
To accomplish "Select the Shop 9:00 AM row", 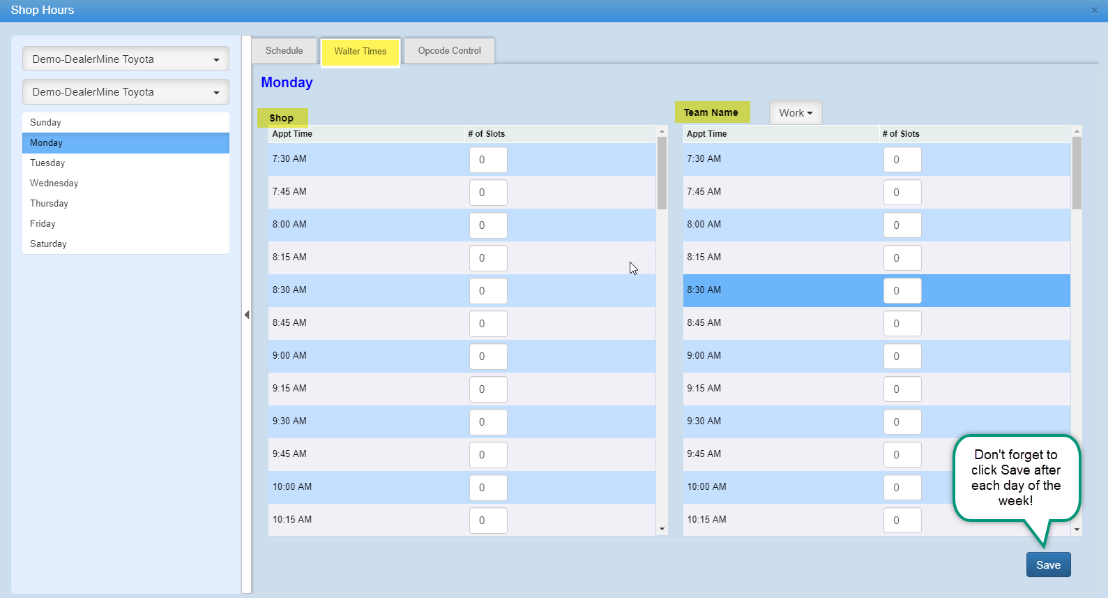I will [363, 356].
